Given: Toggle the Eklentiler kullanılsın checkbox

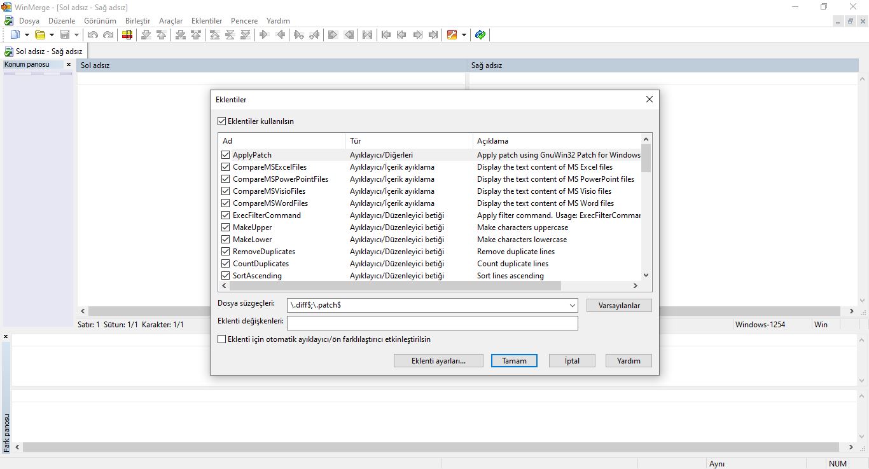Looking at the screenshot, I should click(222, 121).
